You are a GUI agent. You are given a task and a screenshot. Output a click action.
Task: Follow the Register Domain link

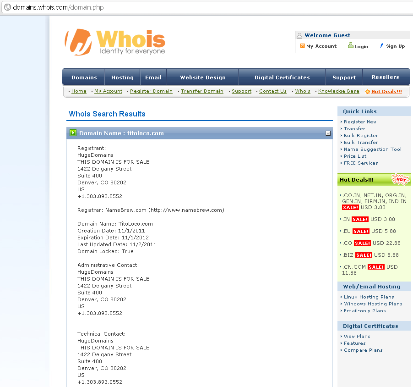coord(151,91)
